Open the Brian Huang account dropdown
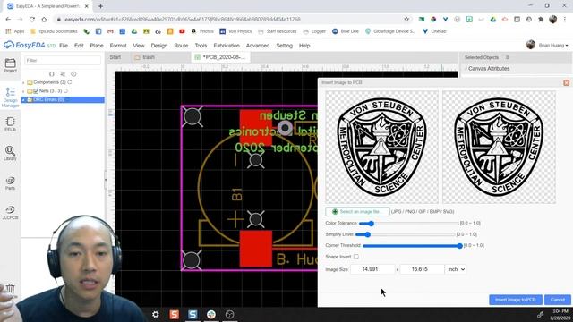Image resolution: width=573 pixels, height=322 pixels. click(x=553, y=46)
